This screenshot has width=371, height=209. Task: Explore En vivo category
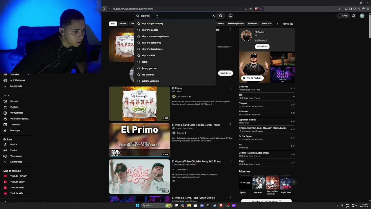click(14, 150)
